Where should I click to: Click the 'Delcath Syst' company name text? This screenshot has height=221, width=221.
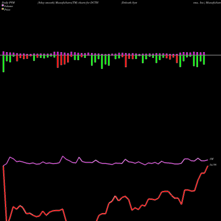(x=129, y=3)
